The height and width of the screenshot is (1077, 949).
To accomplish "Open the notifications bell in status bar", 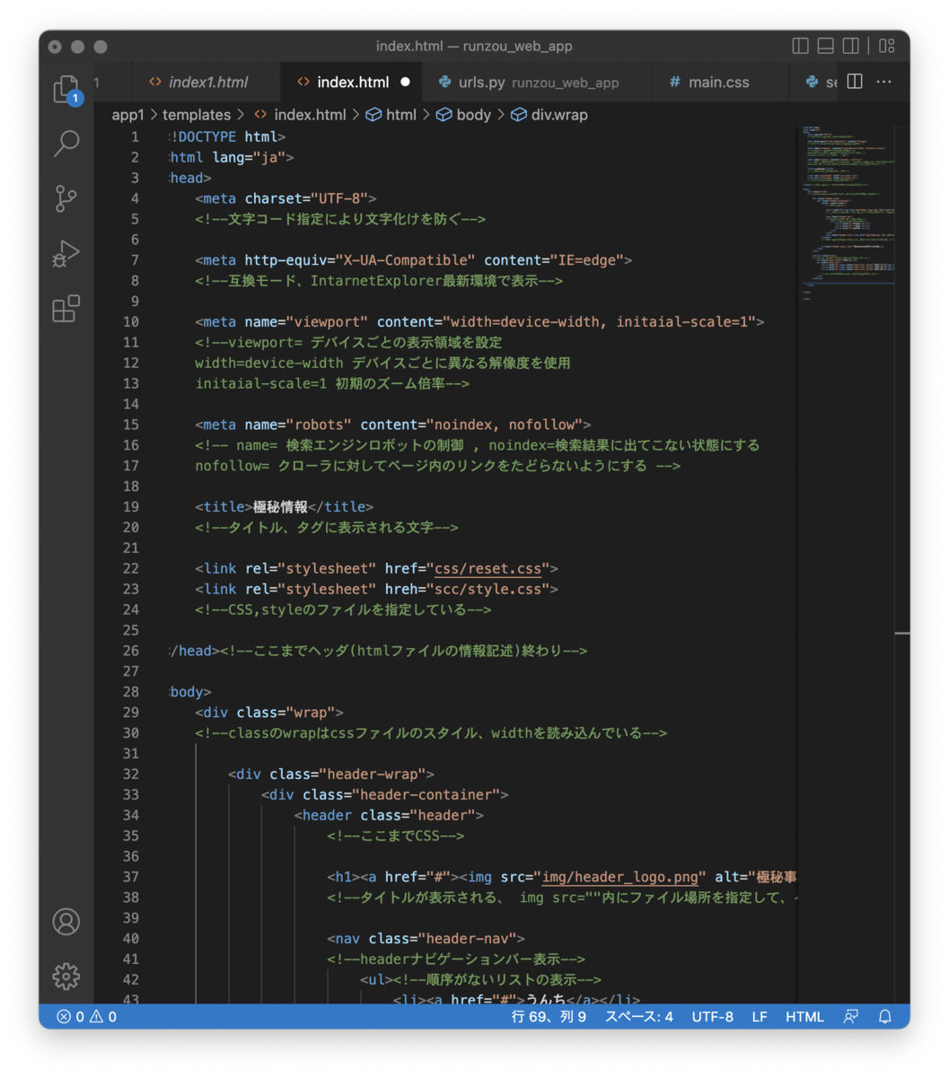I will [884, 1017].
